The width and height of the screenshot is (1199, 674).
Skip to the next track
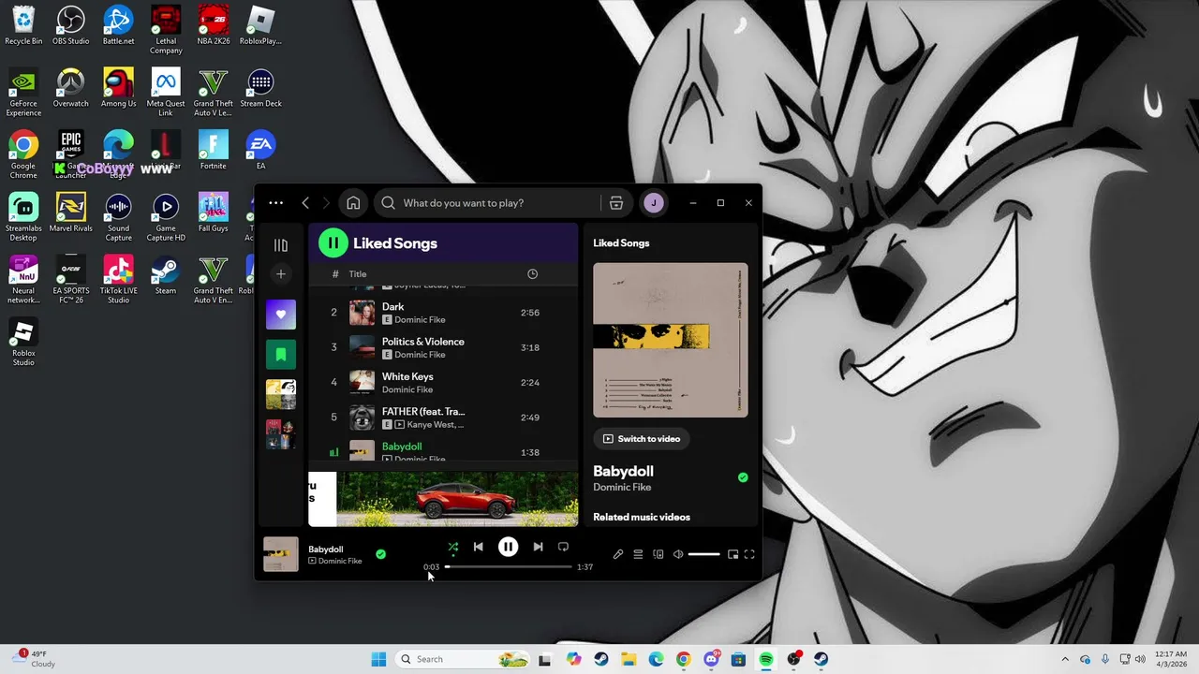pos(538,547)
